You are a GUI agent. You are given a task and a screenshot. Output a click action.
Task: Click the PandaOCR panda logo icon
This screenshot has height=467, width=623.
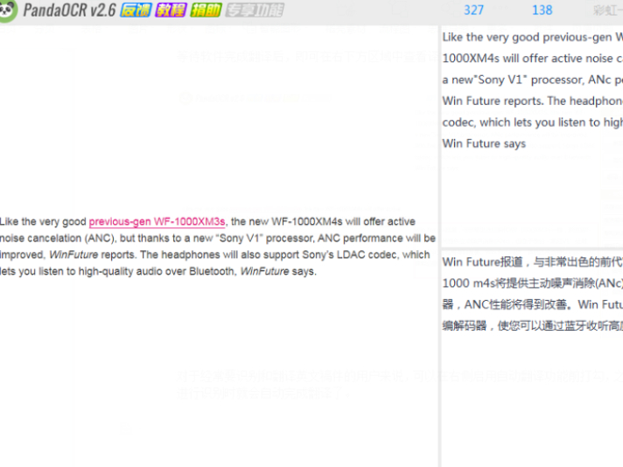pos(7,10)
